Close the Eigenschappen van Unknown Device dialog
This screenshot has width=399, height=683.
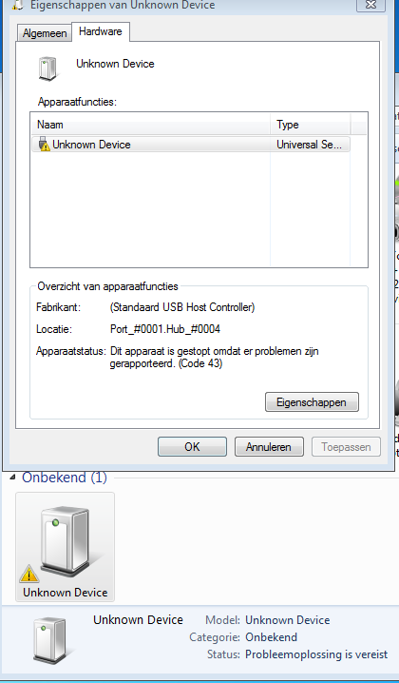tap(370, 5)
